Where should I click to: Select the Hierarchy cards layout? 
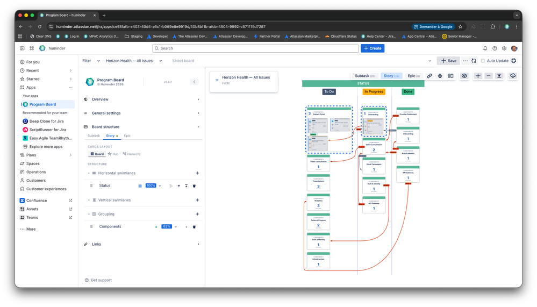[x=132, y=154]
